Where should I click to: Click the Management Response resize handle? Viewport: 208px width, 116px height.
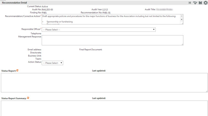tap(182, 44)
